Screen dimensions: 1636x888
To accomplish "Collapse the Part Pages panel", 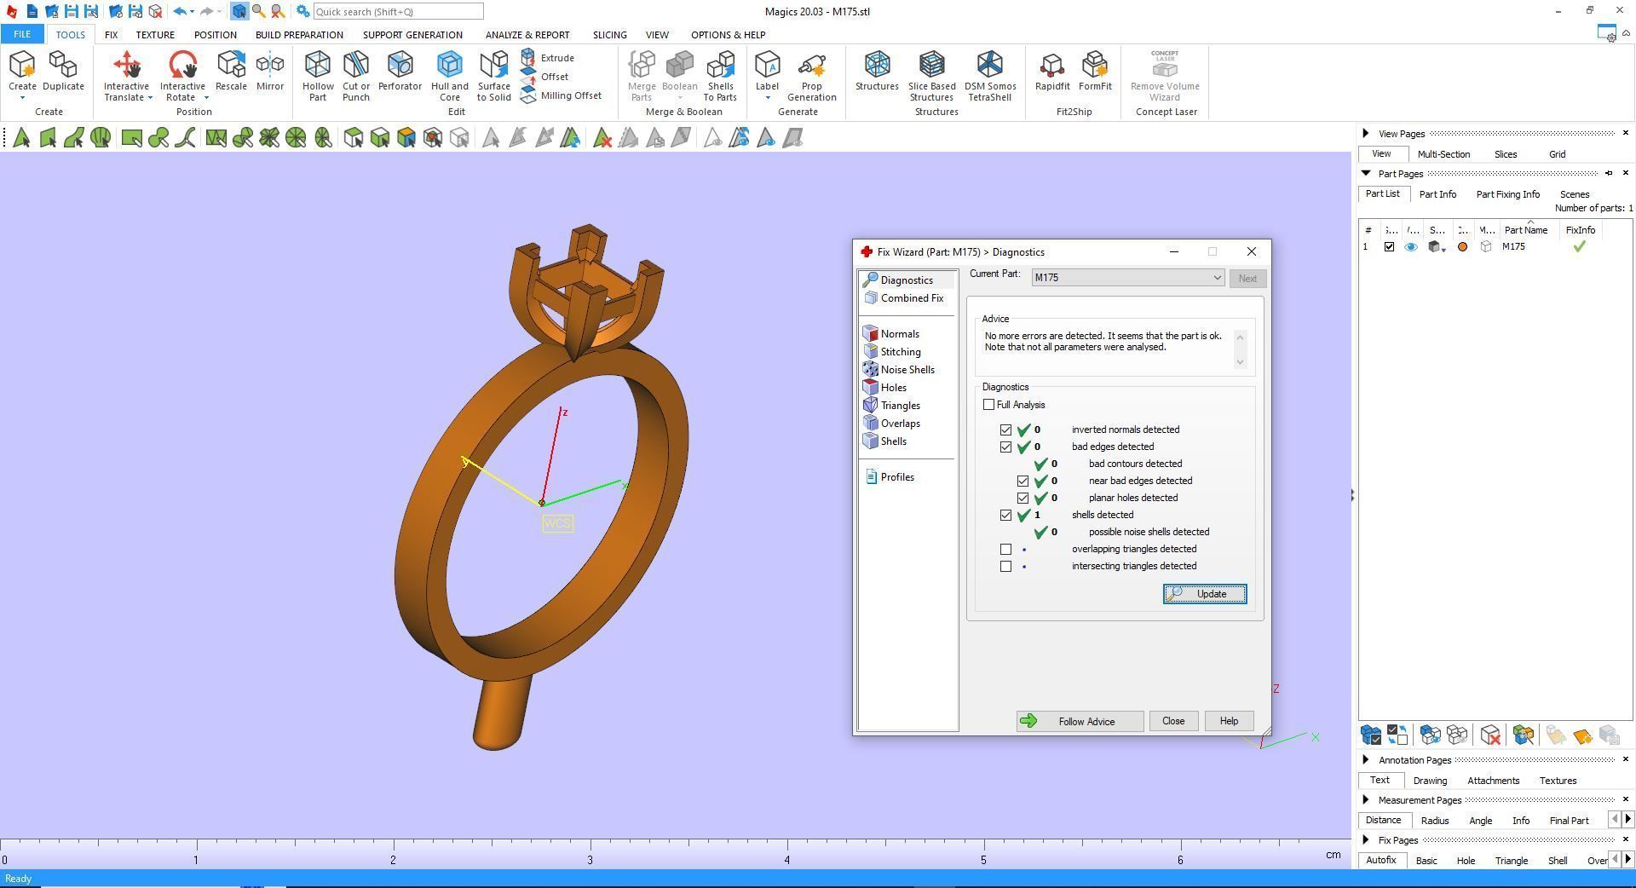I will pos(1366,173).
